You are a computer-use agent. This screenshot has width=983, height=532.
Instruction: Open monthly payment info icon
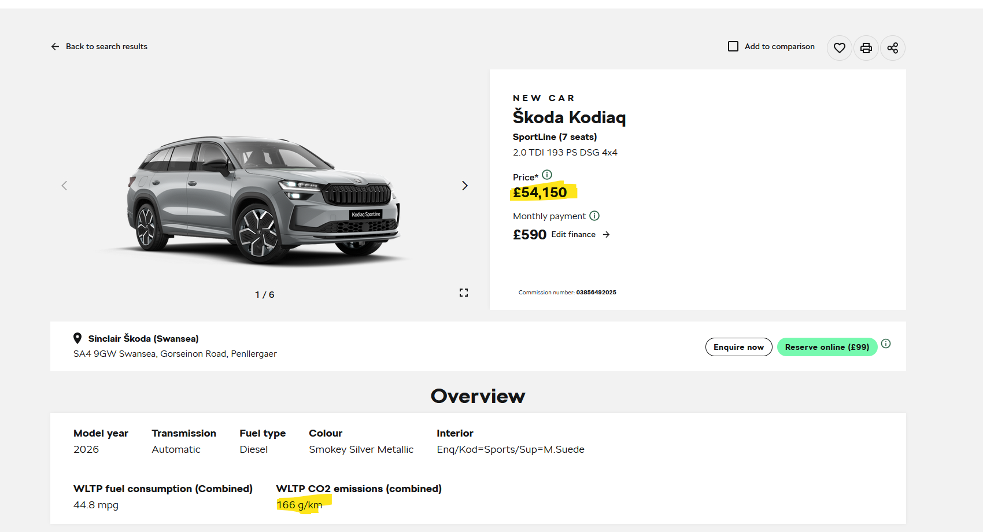click(x=594, y=216)
